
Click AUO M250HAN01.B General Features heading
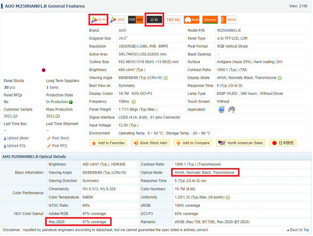click(45, 6)
